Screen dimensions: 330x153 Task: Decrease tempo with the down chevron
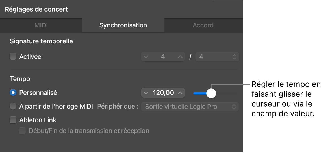[x=146, y=93]
